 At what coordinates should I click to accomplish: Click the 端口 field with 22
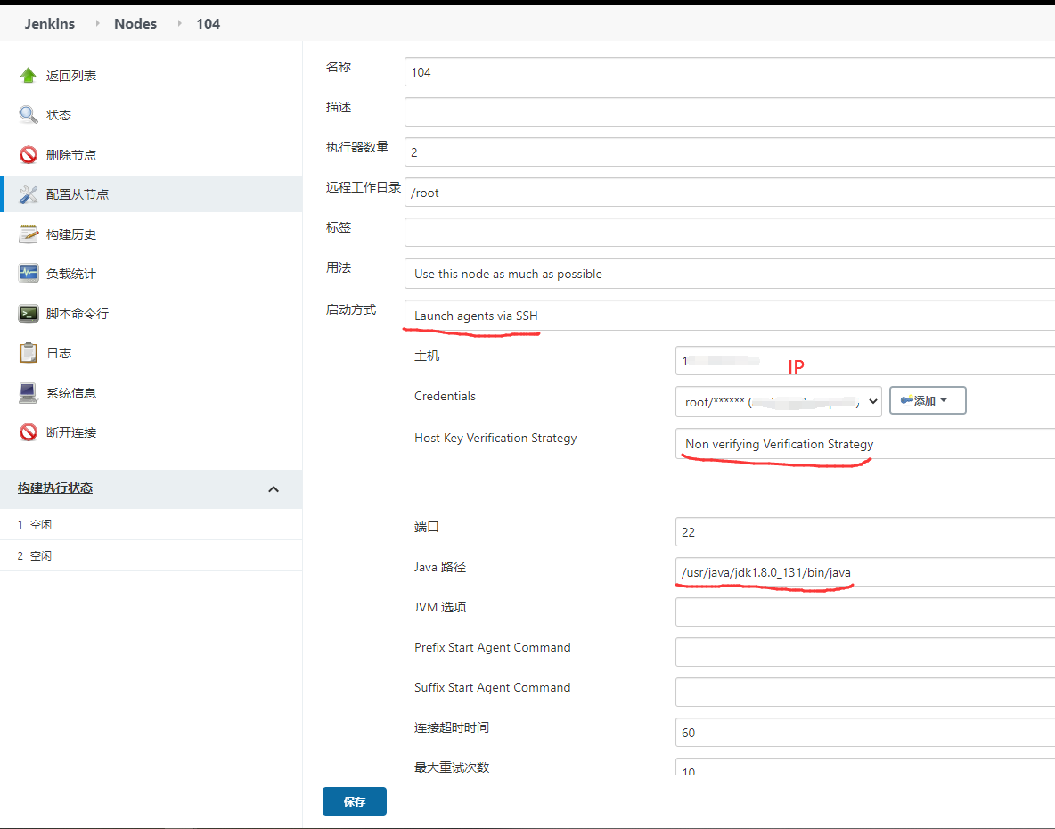(x=865, y=531)
